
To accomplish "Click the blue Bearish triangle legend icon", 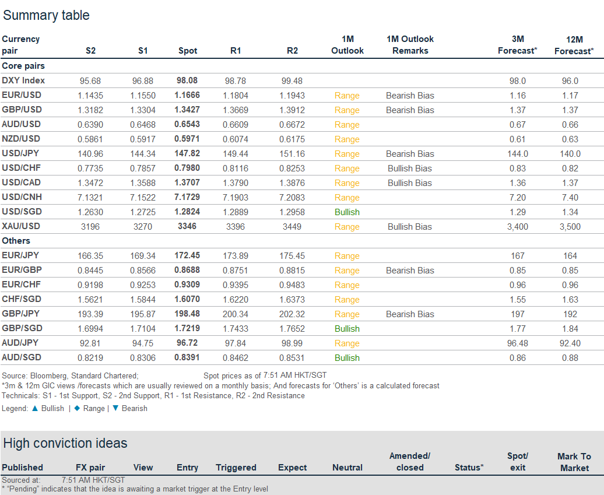I will pyautogui.click(x=114, y=408).
